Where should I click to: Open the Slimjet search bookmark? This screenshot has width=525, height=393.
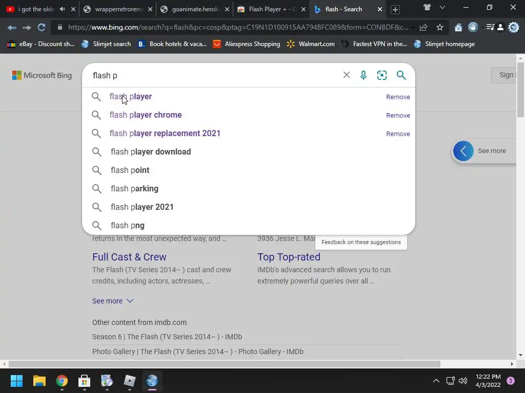coord(106,44)
